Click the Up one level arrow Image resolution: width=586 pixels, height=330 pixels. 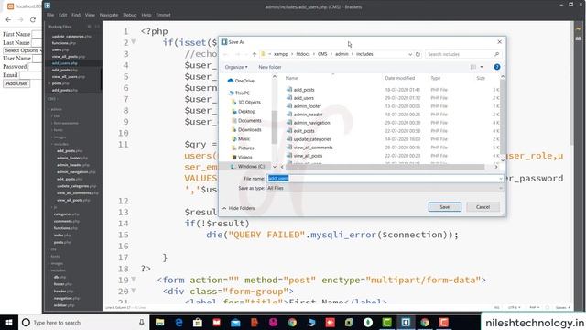tap(255, 54)
